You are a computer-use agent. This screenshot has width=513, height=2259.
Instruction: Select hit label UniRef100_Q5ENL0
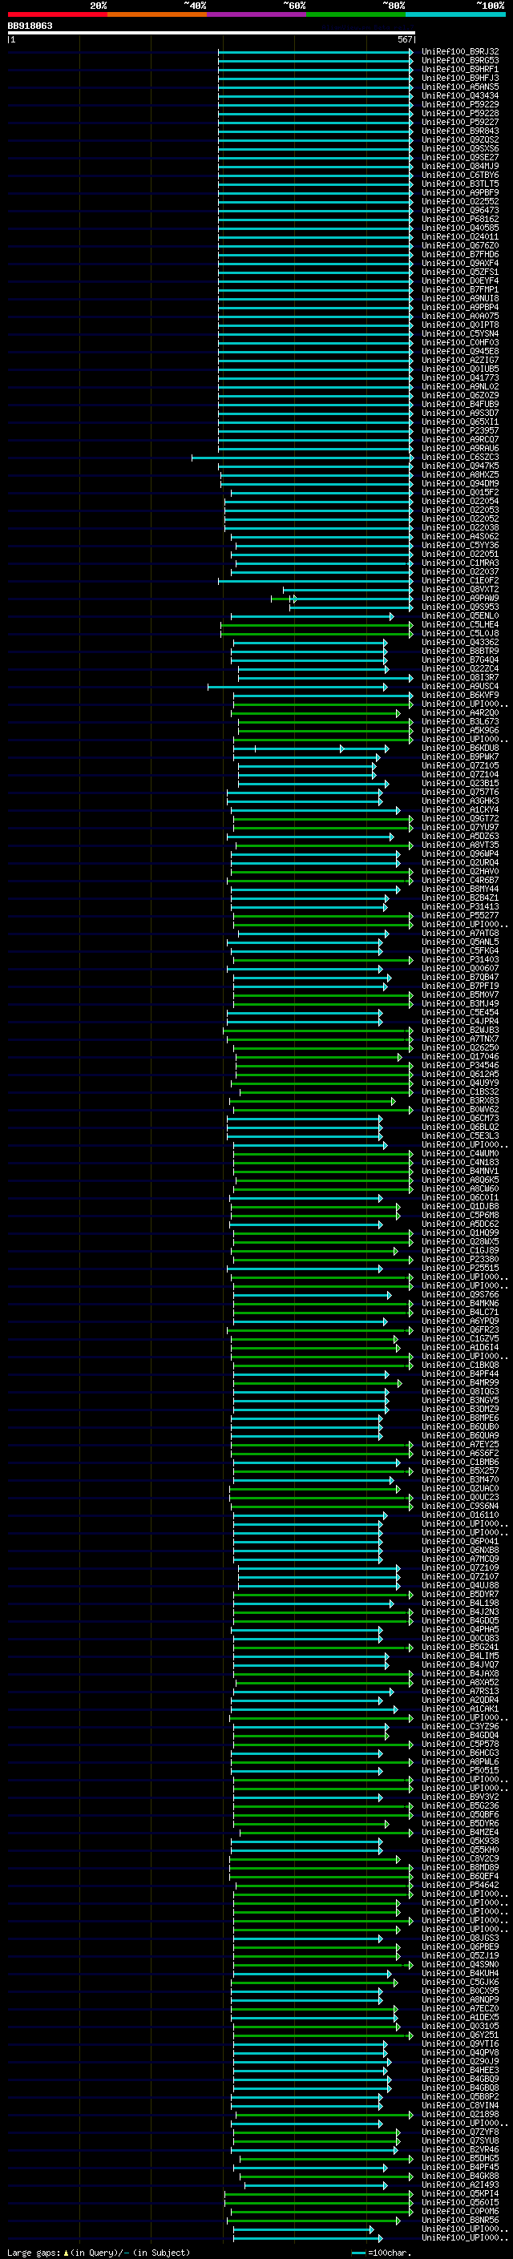coord(460,615)
